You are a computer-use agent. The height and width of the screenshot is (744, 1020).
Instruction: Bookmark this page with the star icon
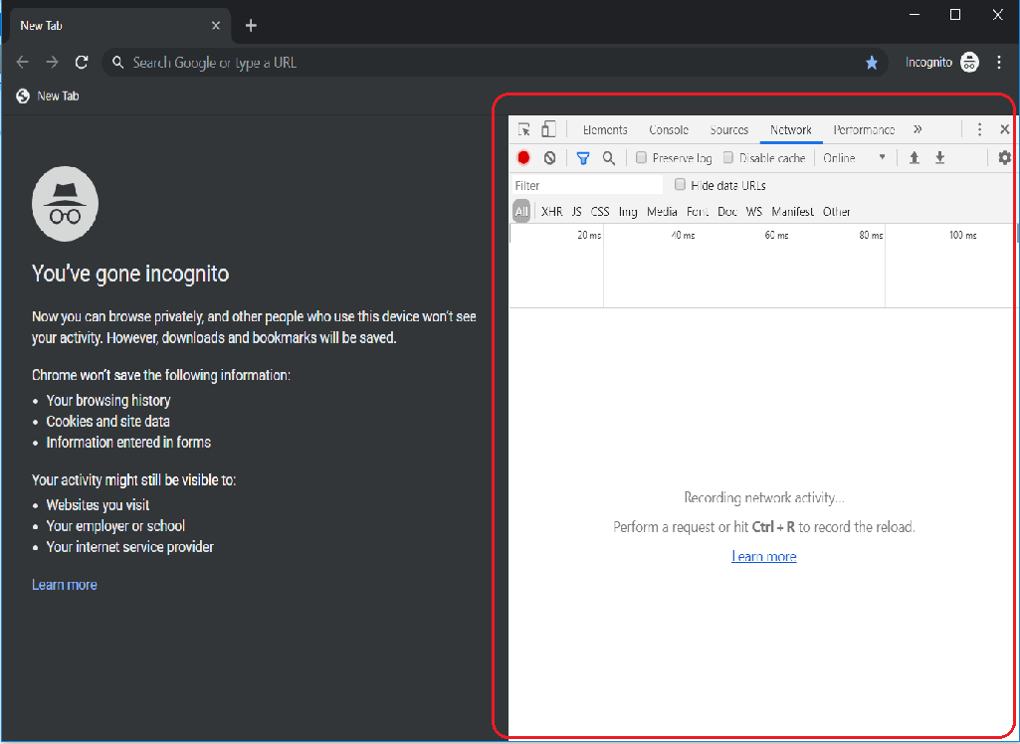[872, 63]
